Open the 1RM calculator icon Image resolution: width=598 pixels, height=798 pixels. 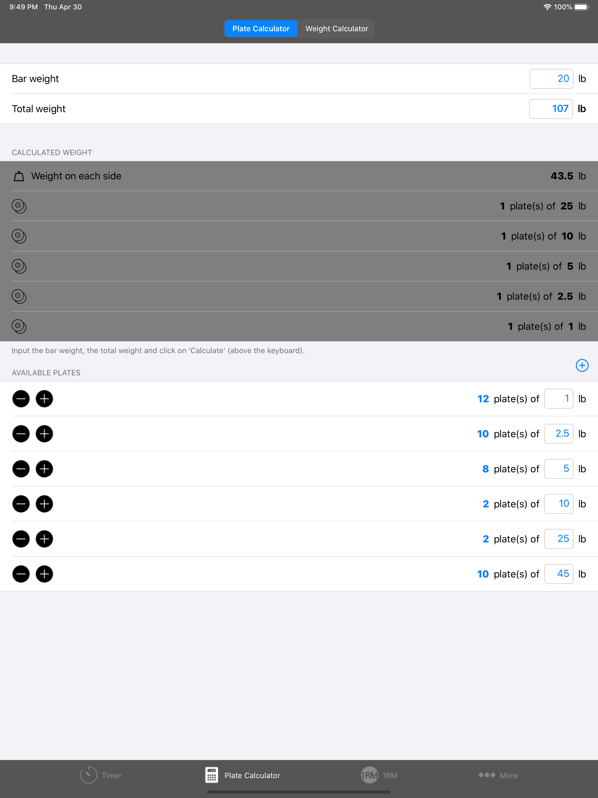369,775
